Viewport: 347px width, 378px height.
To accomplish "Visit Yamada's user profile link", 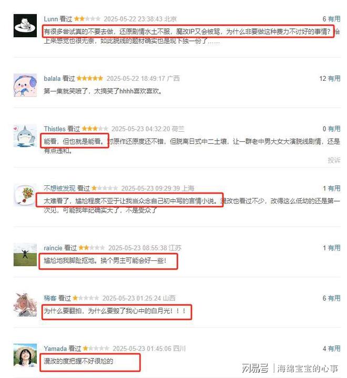I will [55, 349].
